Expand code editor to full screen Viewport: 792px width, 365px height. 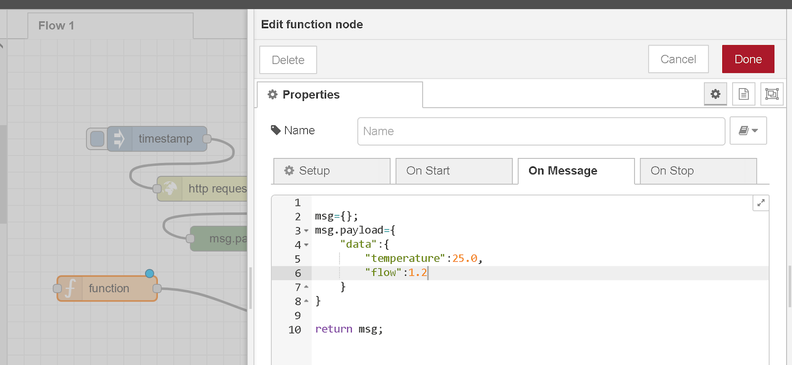(x=761, y=203)
